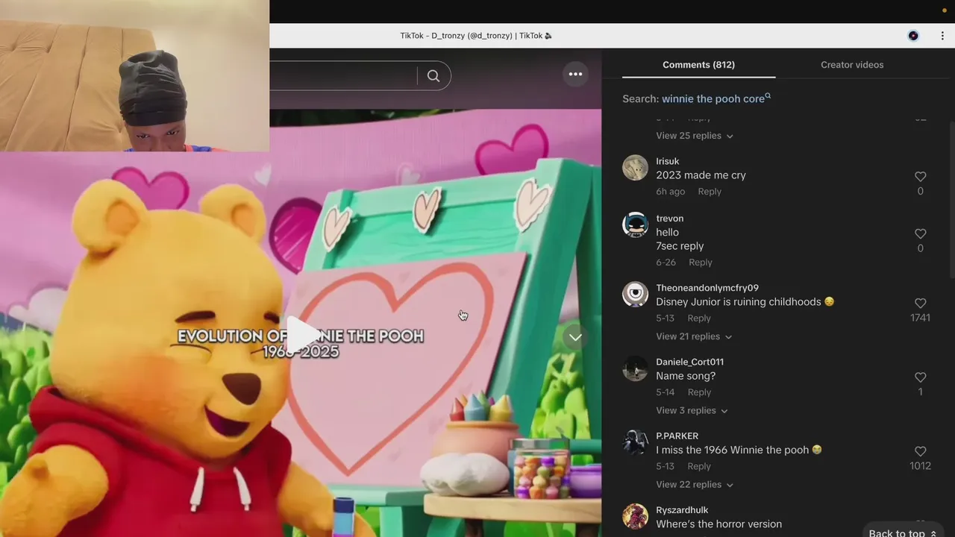Open Daniele_Cort011's profile avatar

[636, 368]
